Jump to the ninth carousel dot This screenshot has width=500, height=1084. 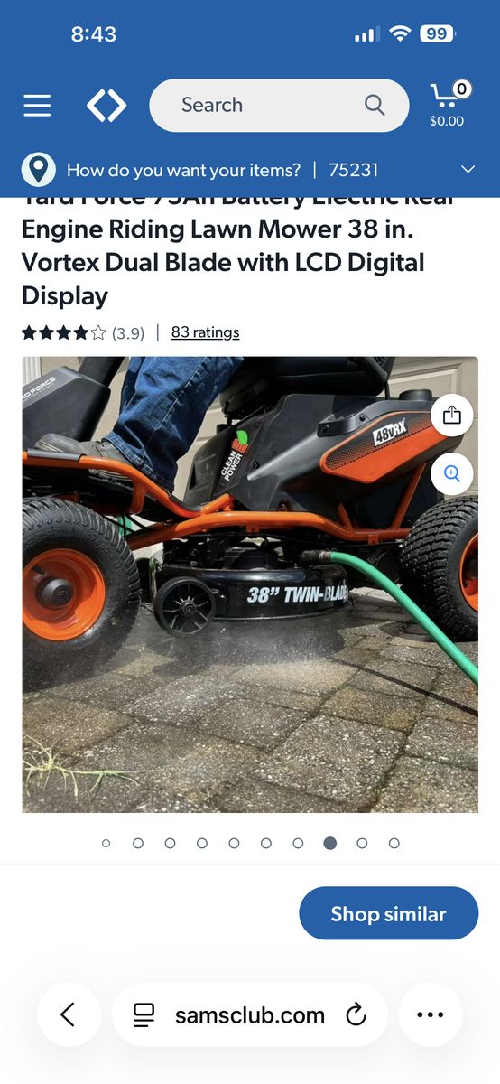click(x=362, y=843)
